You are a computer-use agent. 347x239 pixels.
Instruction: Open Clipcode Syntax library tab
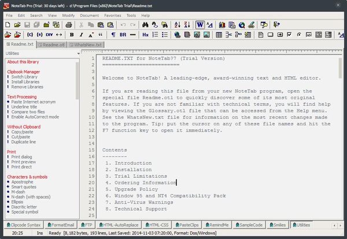(24, 225)
